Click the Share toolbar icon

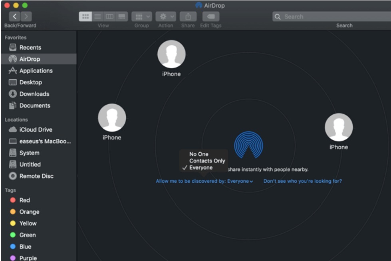point(188,16)
